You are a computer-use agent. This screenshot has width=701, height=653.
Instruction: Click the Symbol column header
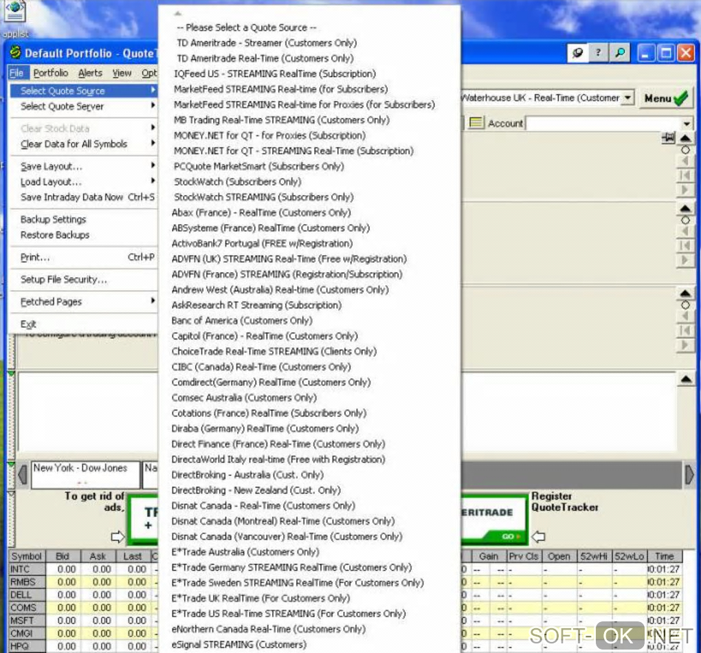[x=27, y=556]
